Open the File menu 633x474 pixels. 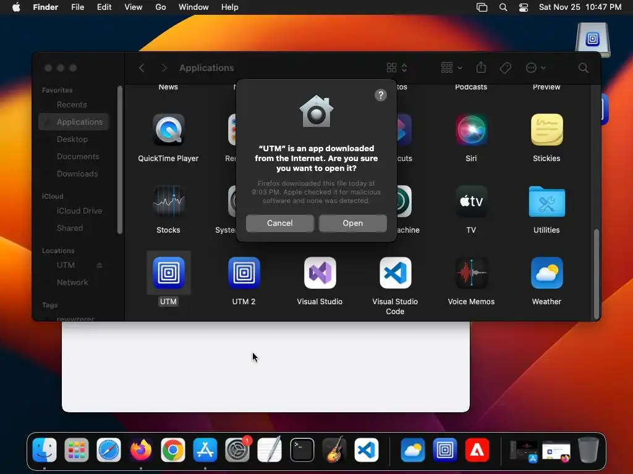click(x=77, y=7)
